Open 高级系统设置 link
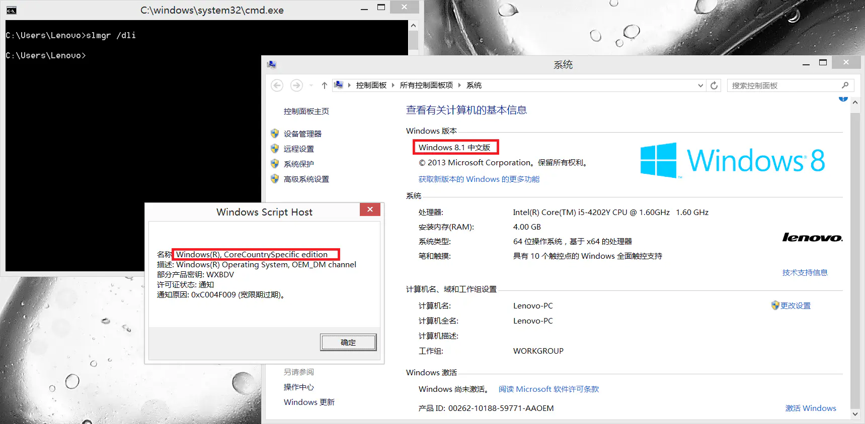Screen dimensions: 865x424 click(306, 179)
